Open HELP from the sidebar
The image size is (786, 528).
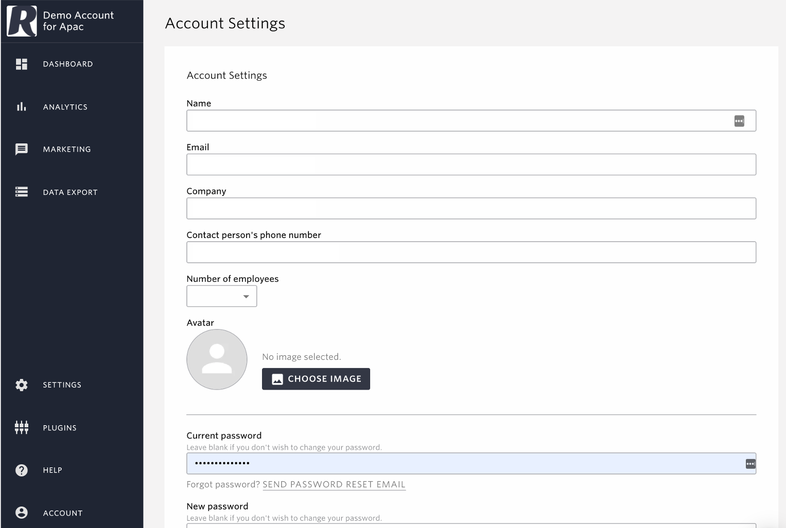[x=53, y=470]
